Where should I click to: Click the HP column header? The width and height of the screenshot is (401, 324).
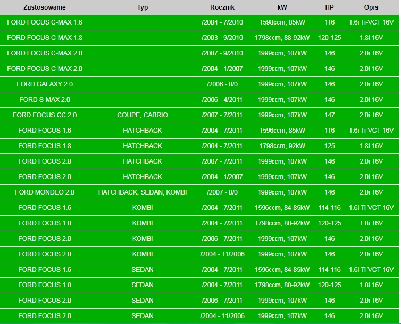[329, 7]
